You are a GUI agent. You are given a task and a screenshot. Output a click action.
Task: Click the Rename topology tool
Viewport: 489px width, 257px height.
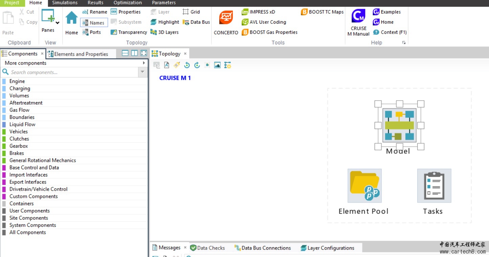click(x=94, y=12)
